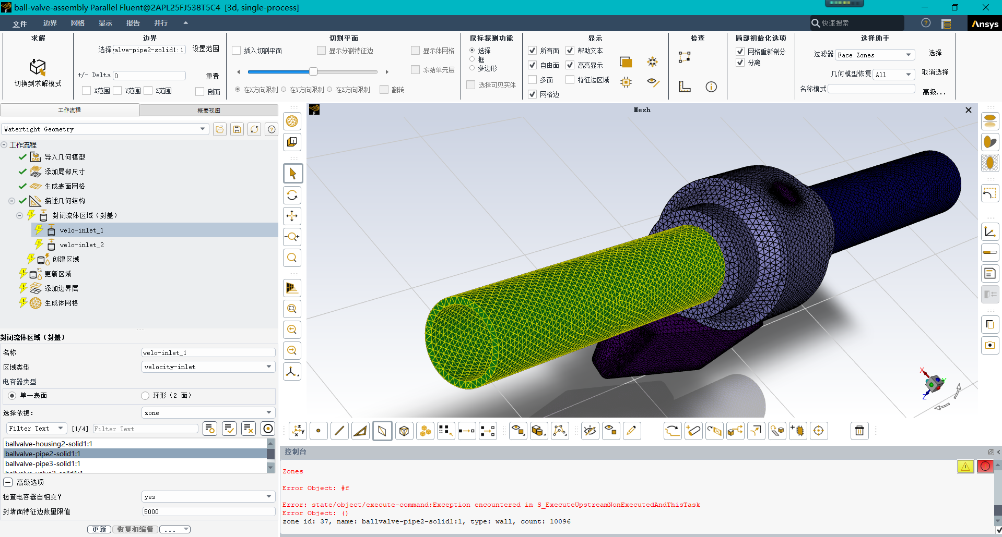Toggle the 插入切割平面 checkbox
Viewport: 1002px width, 537px height.
[x=237, y=51]
